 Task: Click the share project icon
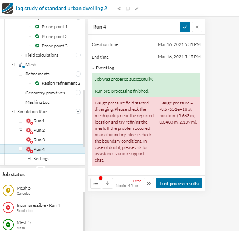tap(119, 9)
